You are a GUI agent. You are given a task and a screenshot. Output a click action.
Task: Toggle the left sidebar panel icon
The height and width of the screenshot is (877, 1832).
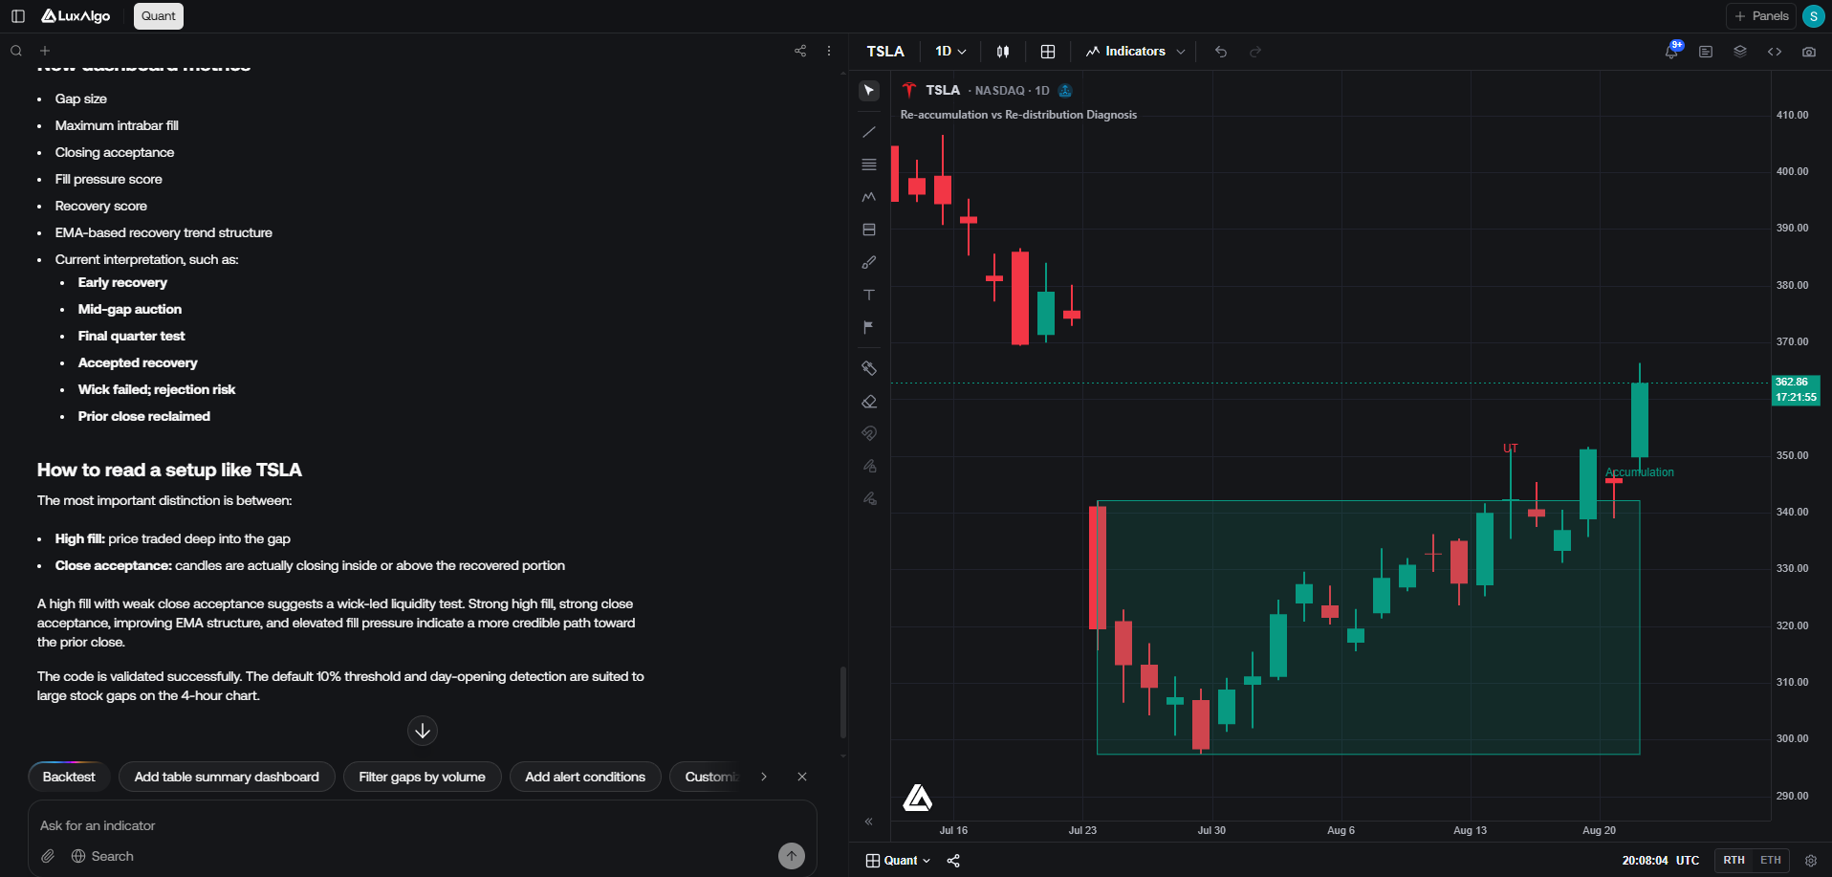[18, 16]
